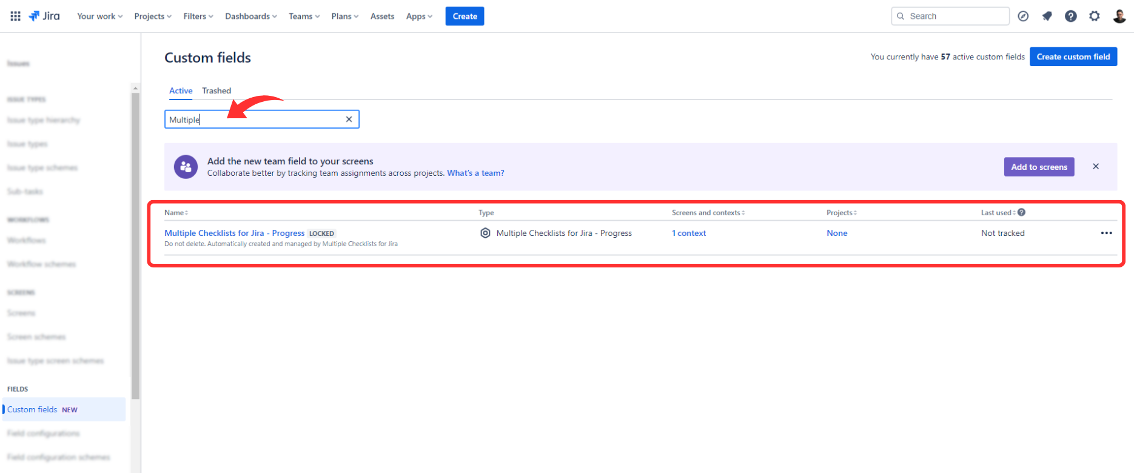
Task: Sort by the Last used column
Action: 999,212
